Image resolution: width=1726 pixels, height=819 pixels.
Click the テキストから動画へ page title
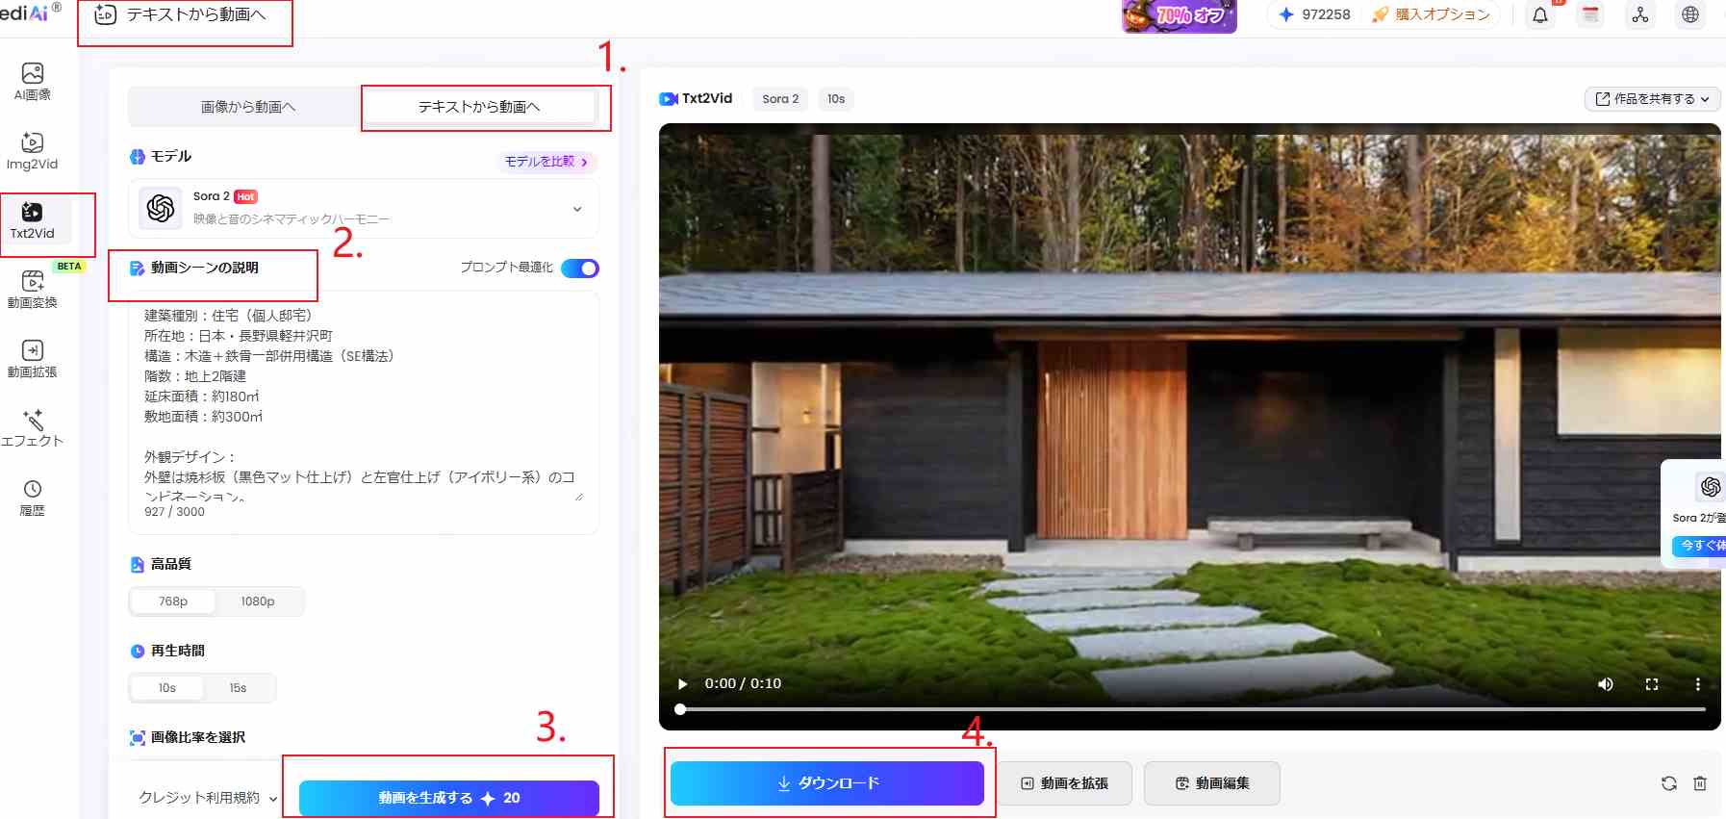pyautogui.click(x=196, y=14)
